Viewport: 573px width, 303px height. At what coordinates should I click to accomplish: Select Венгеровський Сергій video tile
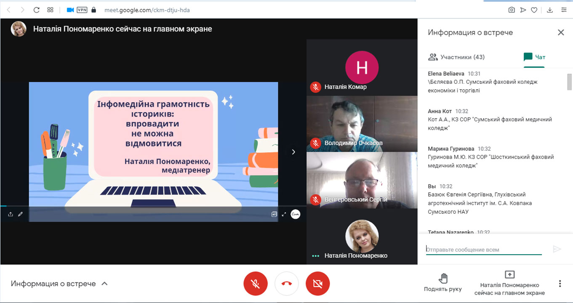362,180
